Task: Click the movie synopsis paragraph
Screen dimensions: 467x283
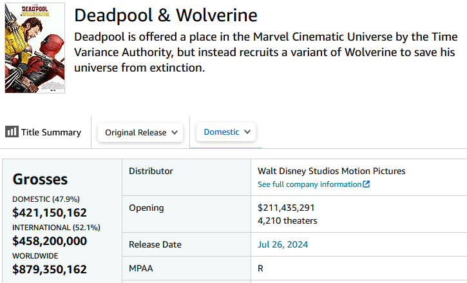Action: 265,52
